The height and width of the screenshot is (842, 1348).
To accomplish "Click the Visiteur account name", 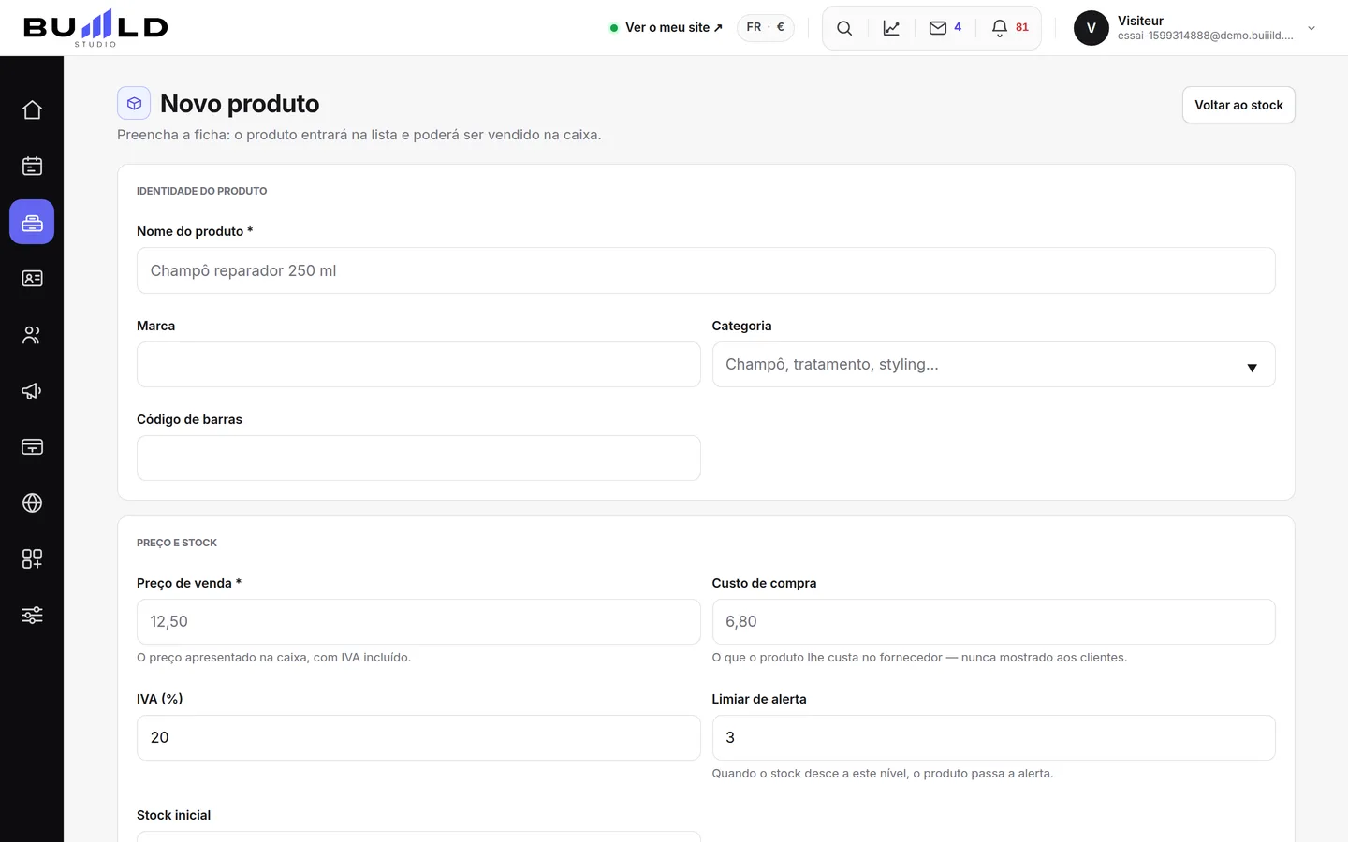I will [1140, 21].
